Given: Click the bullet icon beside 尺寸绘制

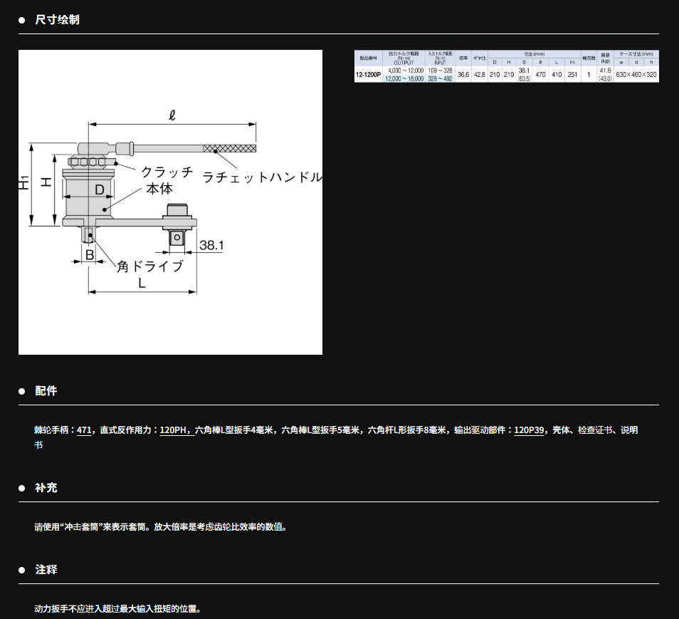Looking at the screenshot, I should tap(22, 20).
